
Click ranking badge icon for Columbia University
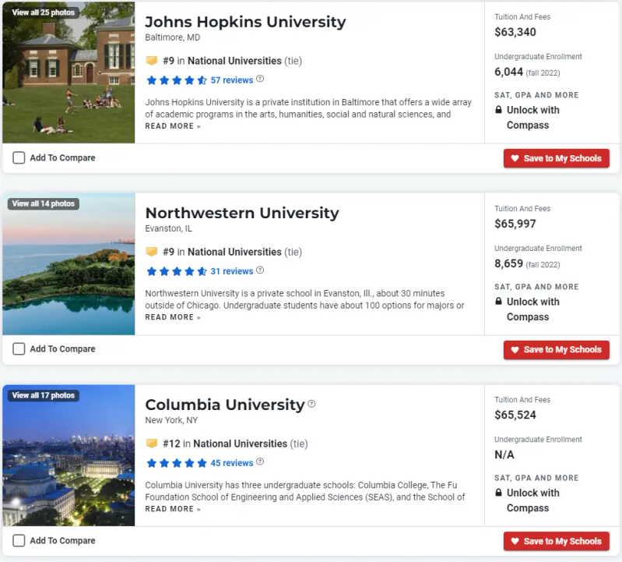[x=152, y=444]
